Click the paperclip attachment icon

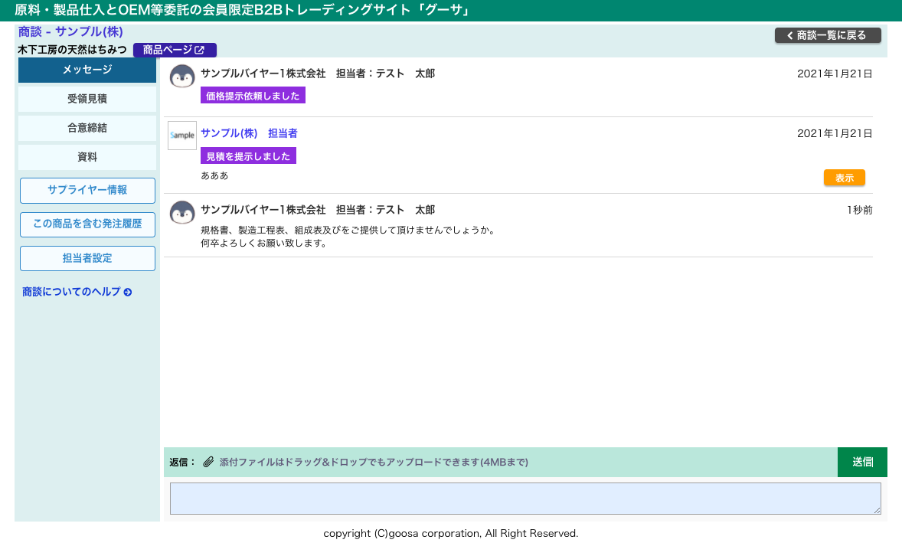click(208, 462)
